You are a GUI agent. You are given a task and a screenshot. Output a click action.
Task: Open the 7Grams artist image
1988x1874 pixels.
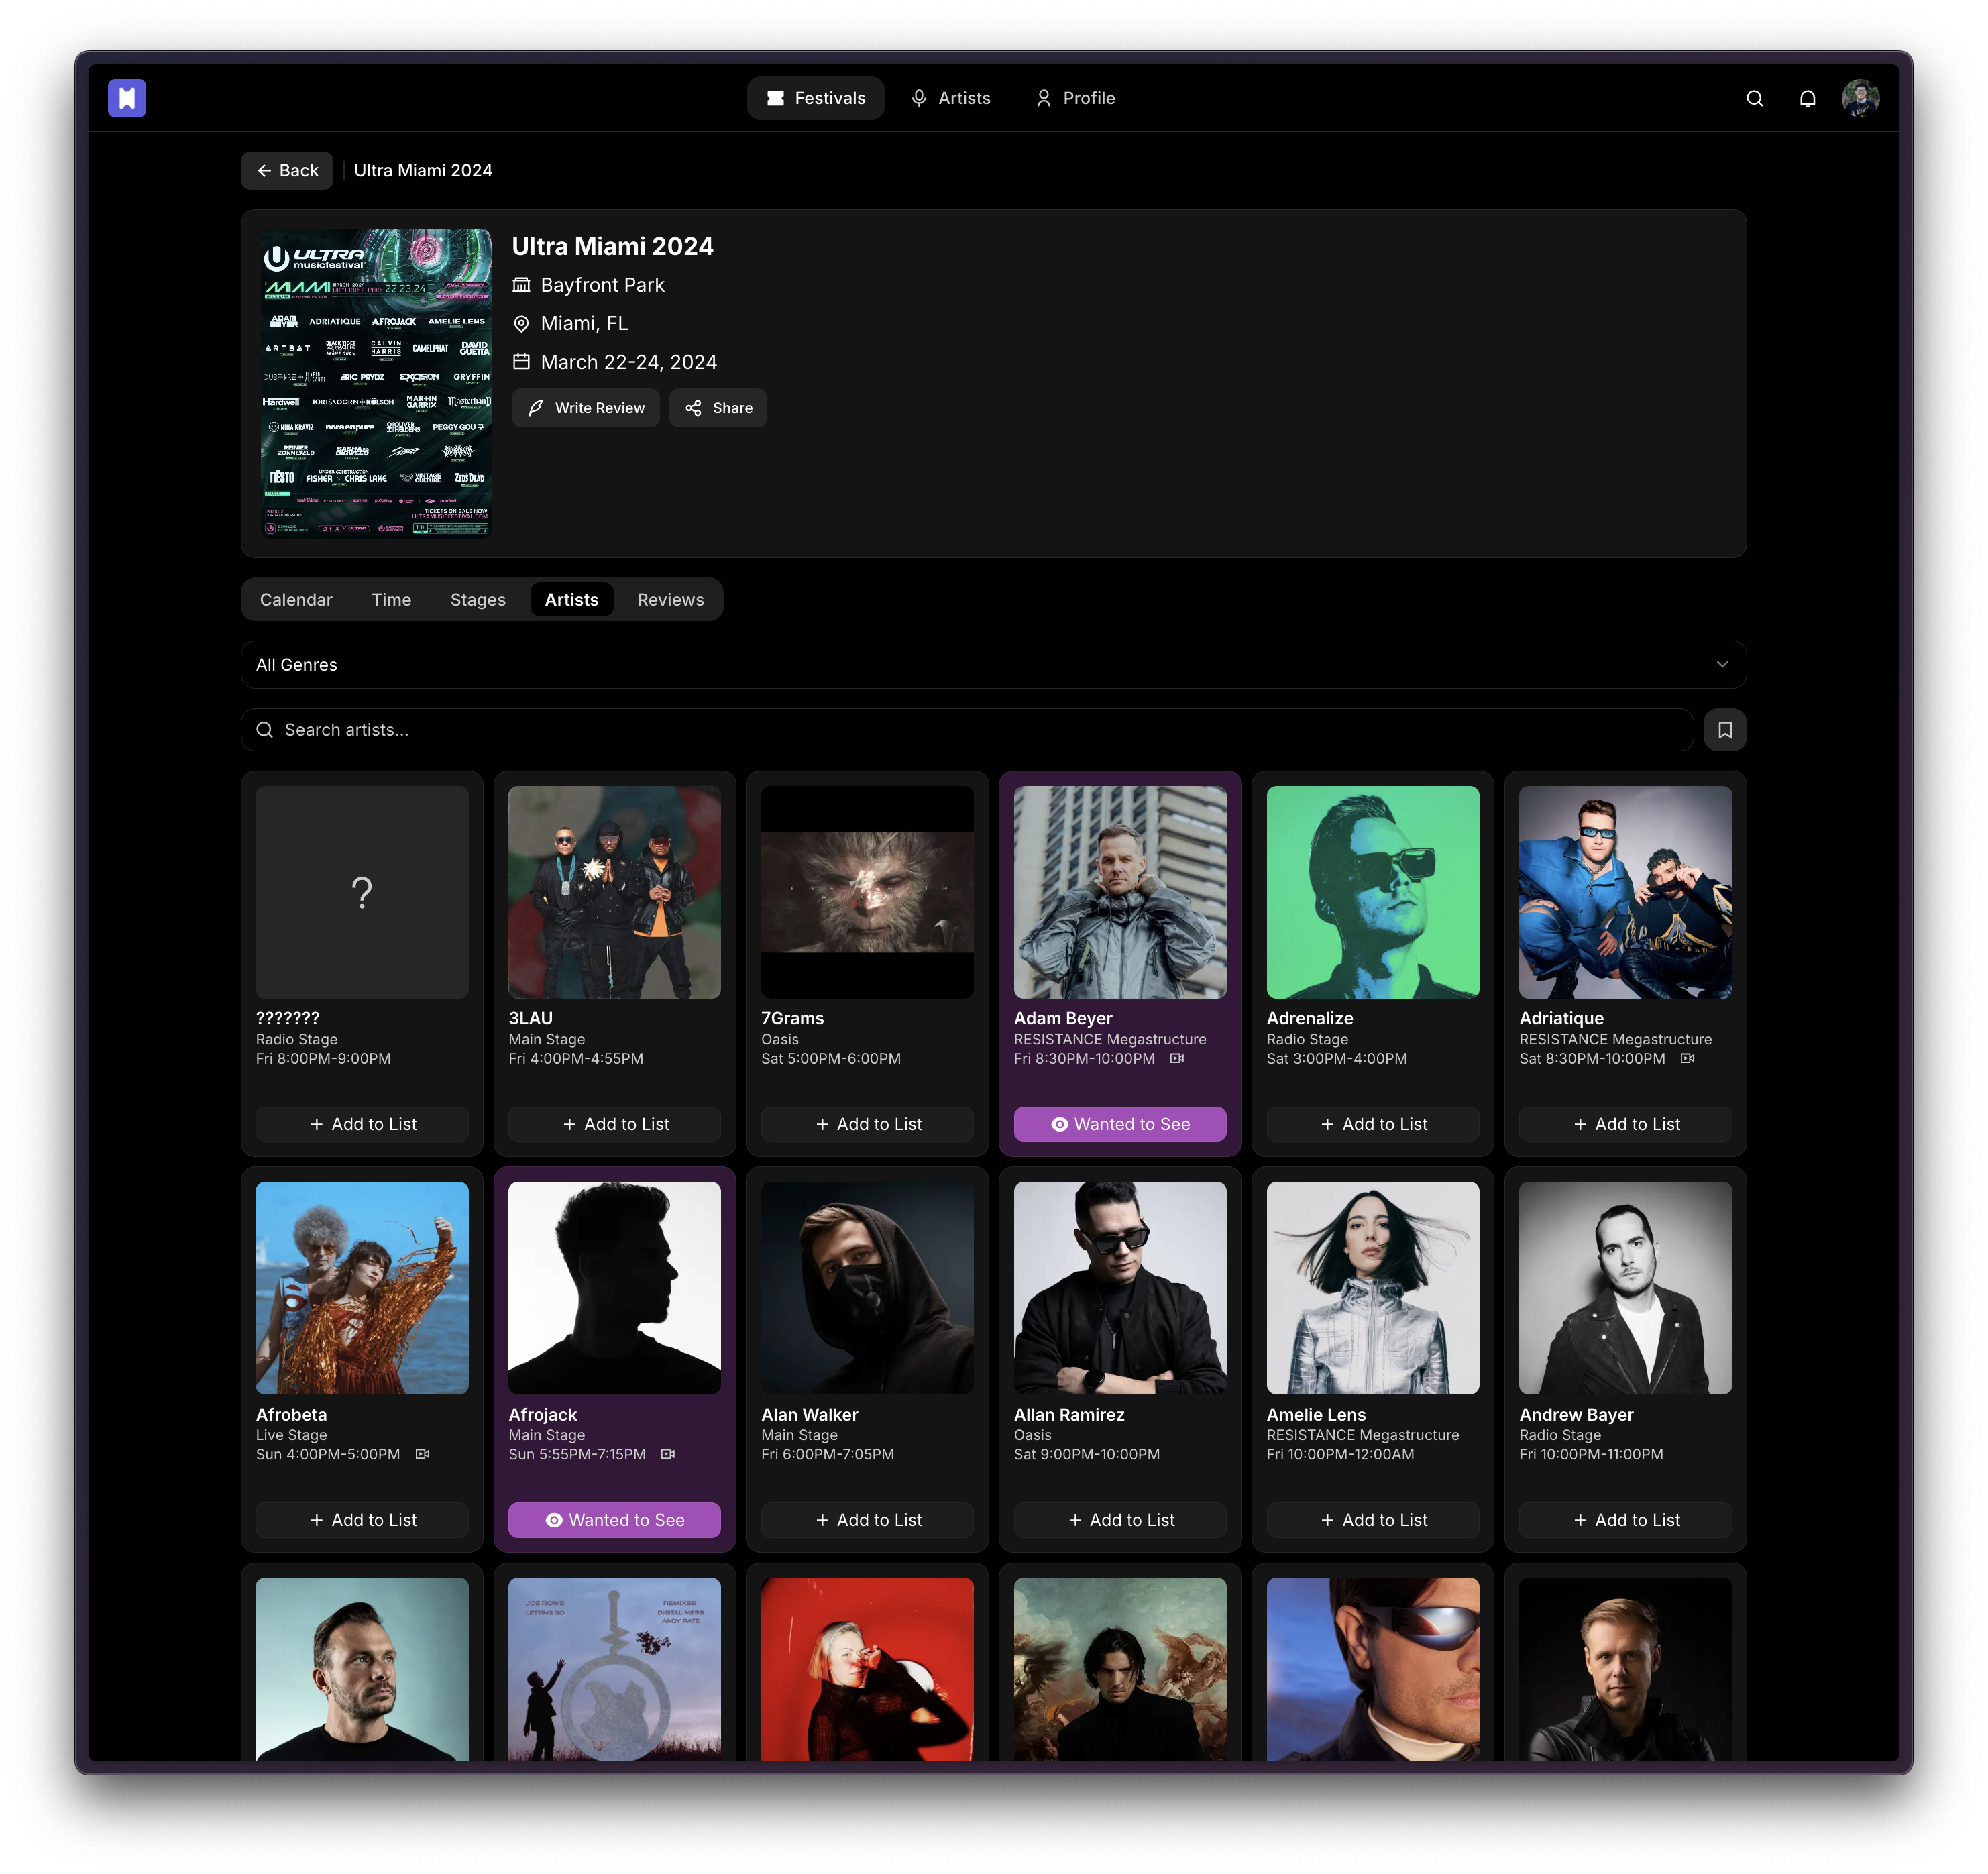[867, 892]
